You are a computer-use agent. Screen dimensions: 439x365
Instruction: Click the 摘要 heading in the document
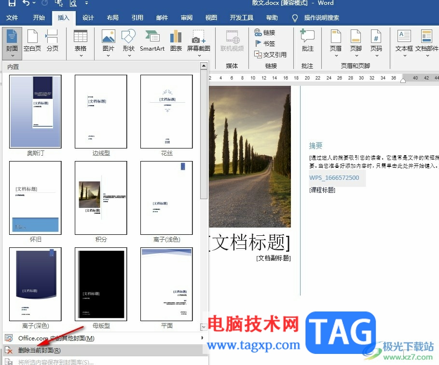point(316,146)
